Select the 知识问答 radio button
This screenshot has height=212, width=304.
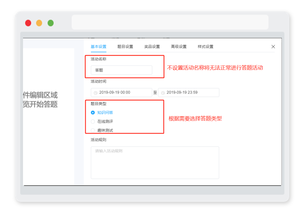[x=93, y=112]
